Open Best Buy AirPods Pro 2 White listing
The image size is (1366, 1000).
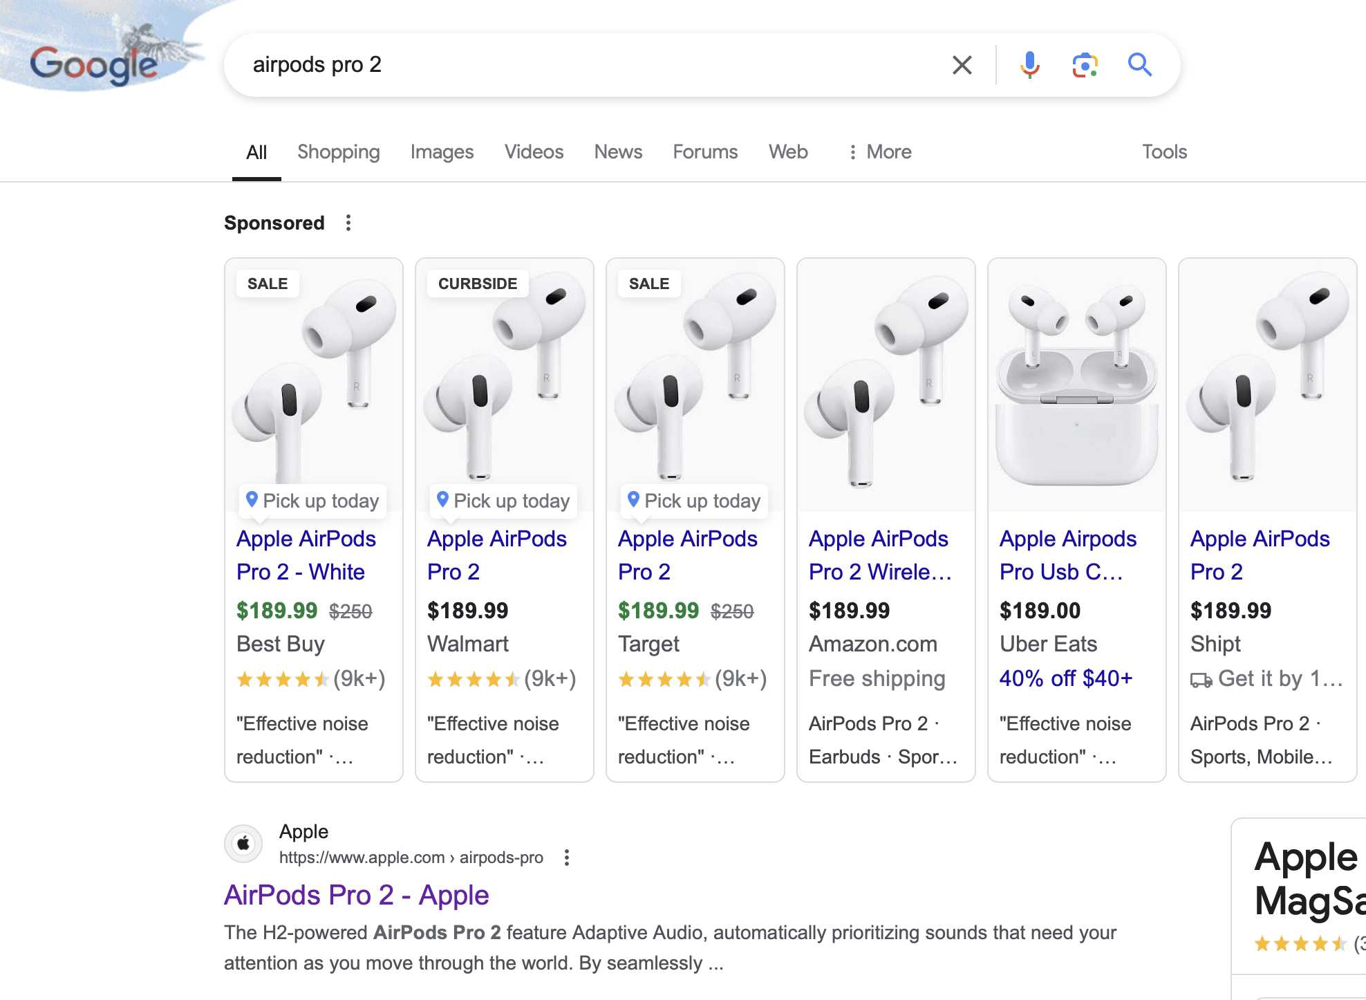(x=306, y=555)
